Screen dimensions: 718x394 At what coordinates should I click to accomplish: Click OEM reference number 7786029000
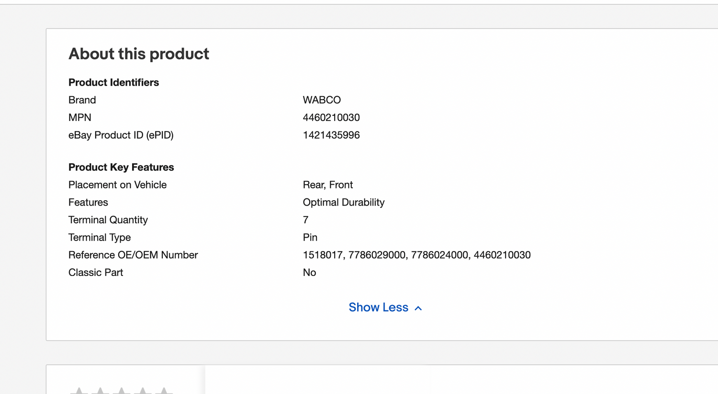pos(377,255)
